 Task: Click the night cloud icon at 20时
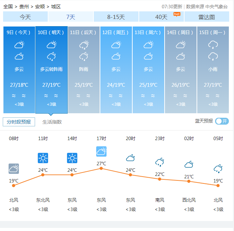coord(130,158)
